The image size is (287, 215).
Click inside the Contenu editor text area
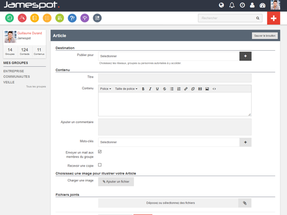click(175, 104)
